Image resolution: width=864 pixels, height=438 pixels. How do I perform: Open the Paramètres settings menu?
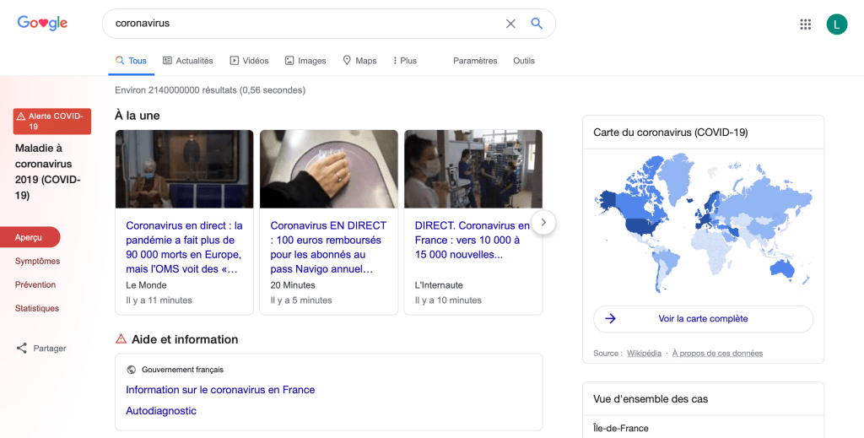tap(475, 61)
